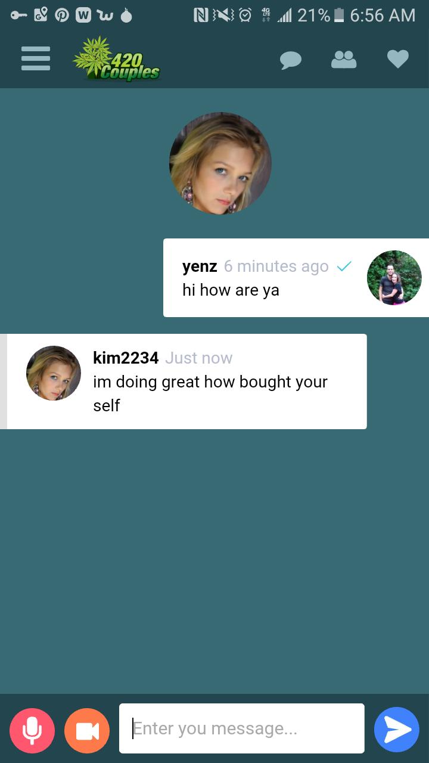Tap the read checkmark on yenz's message

344,266
